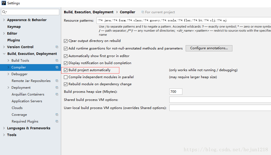Expand Languages & Frameworks section
Image resolution: width=271 pixels, height=155 pixels.
4,128
